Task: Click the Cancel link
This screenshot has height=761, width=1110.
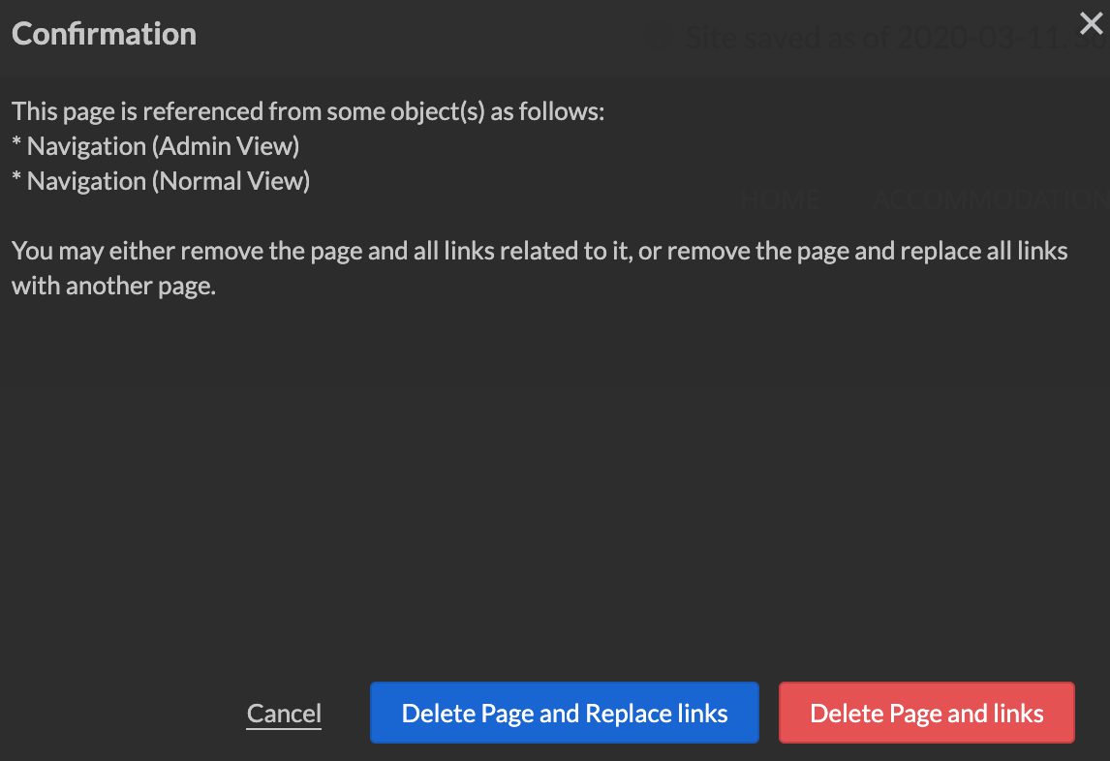Action: 284,714
